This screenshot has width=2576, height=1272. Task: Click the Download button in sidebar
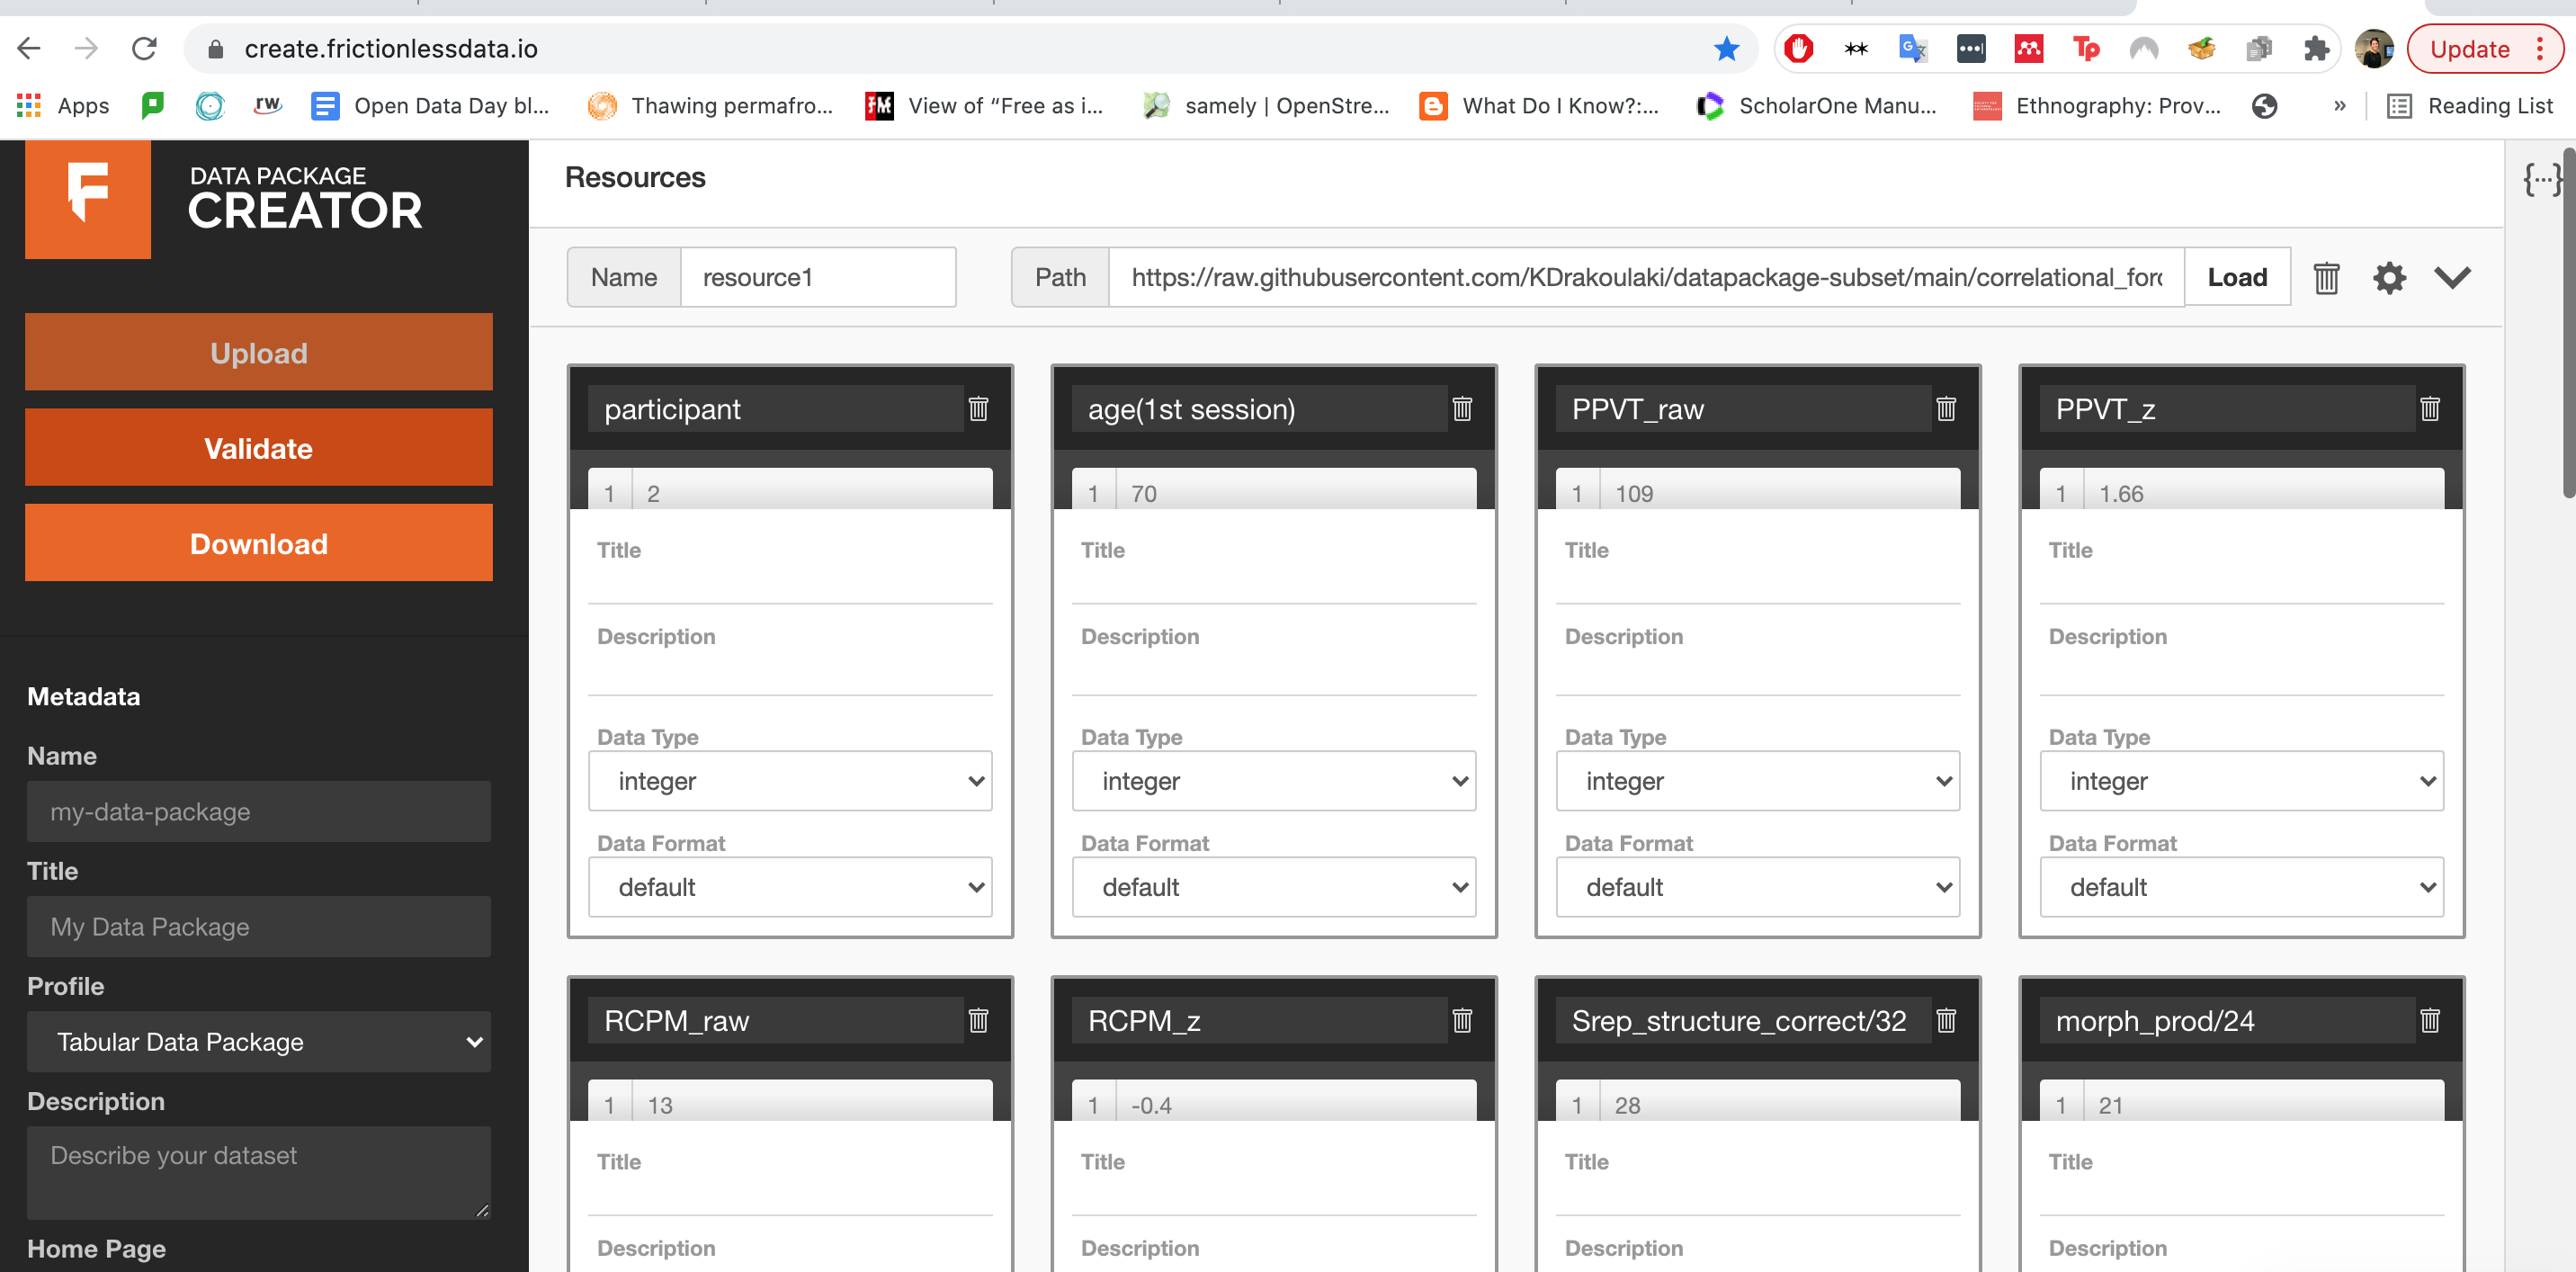[258, 544]
